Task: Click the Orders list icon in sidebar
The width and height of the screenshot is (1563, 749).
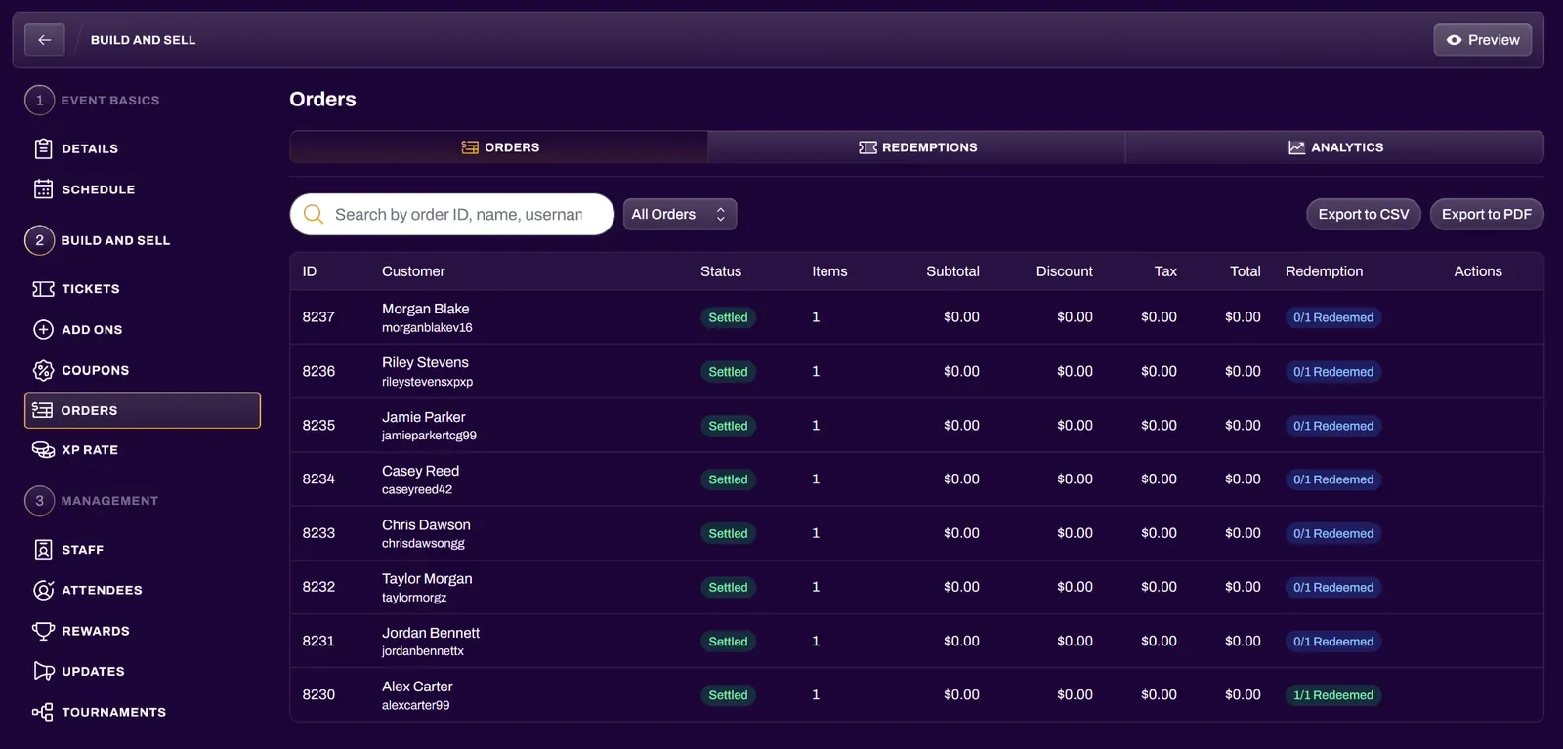Action: (42, 410)
